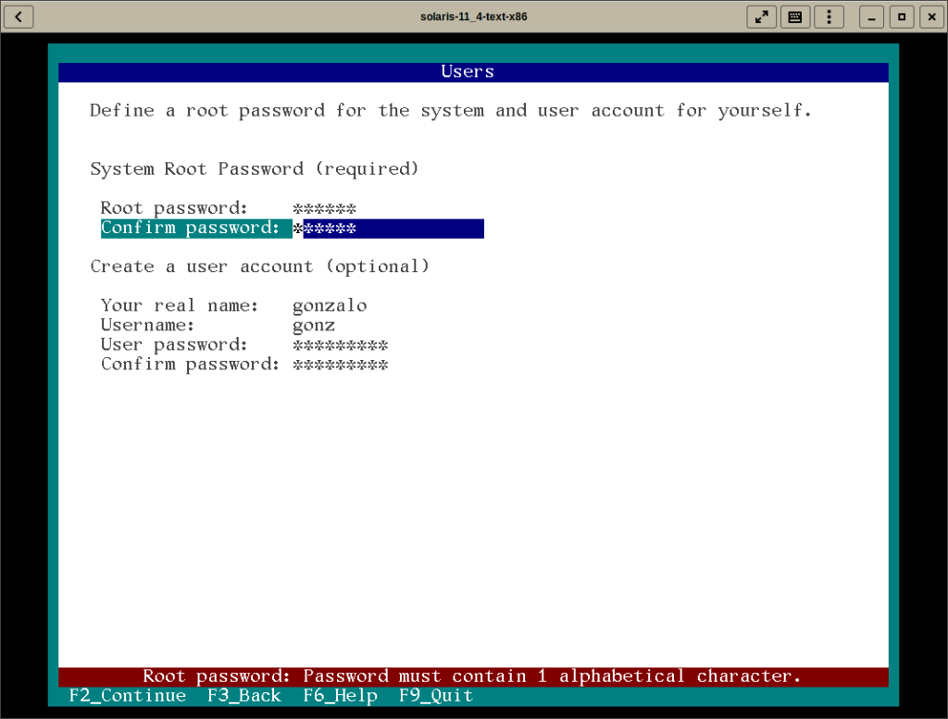Click the red root password error message
The width and height of the screenshot is (948, 719).
(473, 676)
